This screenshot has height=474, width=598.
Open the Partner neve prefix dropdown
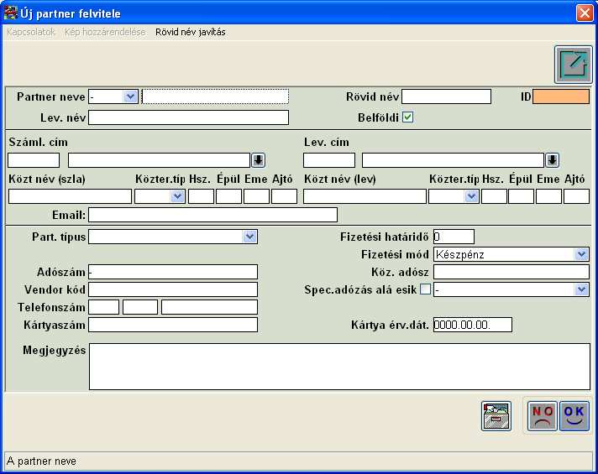[x=130, y=96]
